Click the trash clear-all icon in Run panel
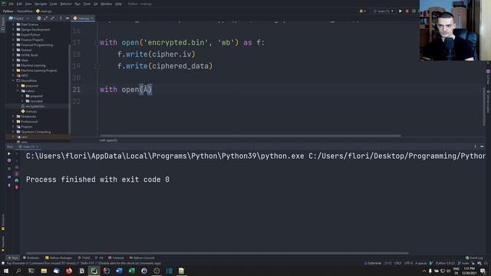Image resolution: width=491 pixels, height=276 pixels. click(x=17, y=187)
